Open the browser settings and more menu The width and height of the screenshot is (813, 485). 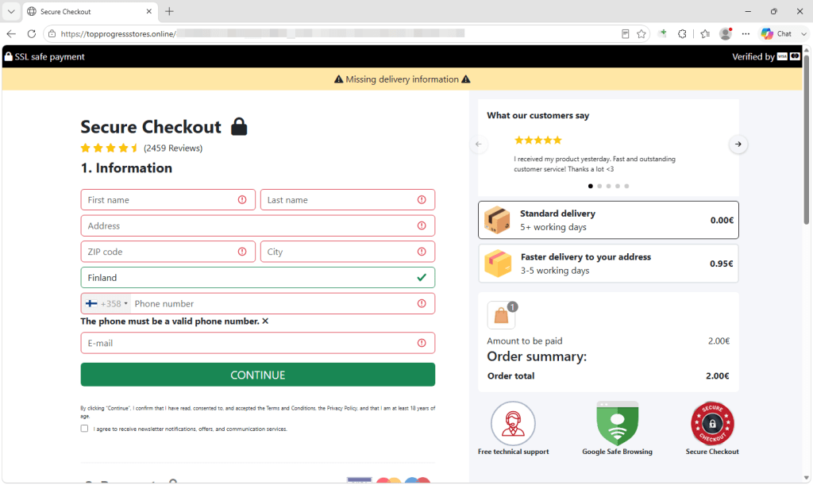click(746, 33)
